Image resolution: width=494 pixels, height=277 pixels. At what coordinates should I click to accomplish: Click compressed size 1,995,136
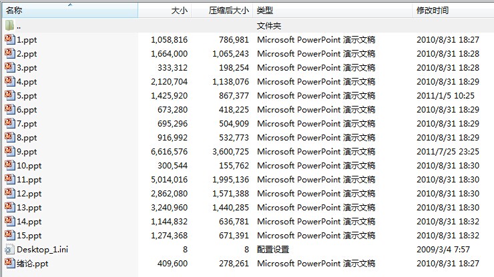pyautogui.click(x=230, y=180)
